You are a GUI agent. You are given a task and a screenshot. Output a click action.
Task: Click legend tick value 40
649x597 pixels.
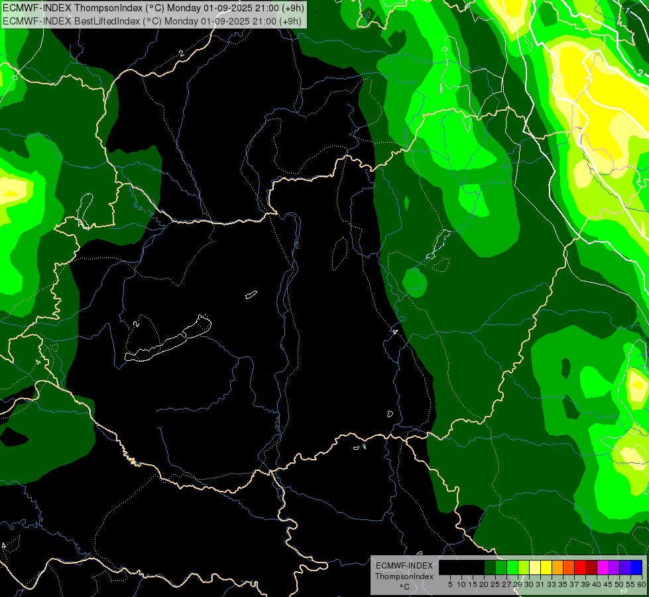597,584
